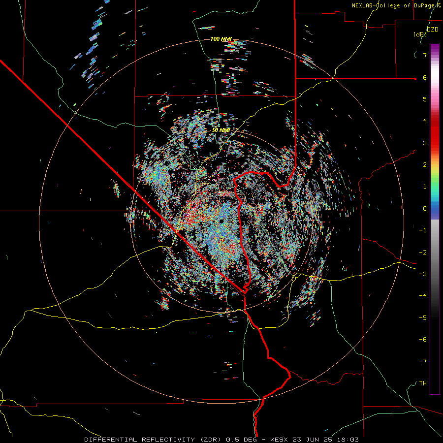Click the -1 scale label

(423, 230)
